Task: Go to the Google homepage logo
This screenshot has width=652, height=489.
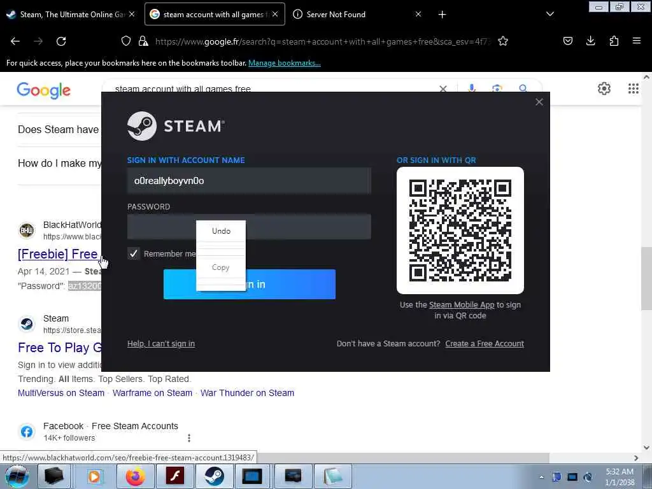Action: click(44, 90)
